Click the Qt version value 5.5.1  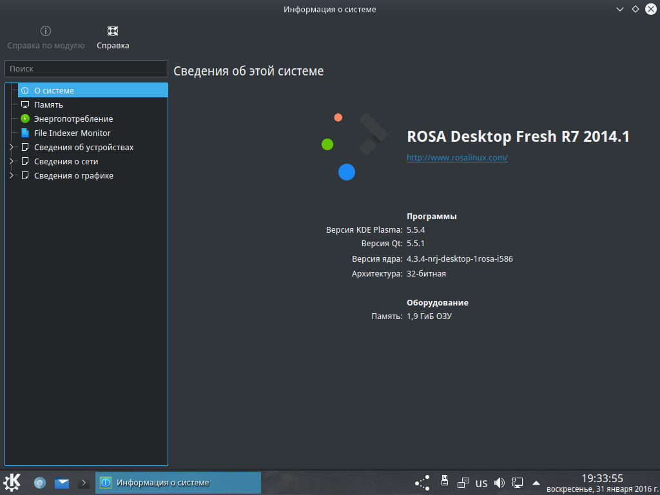(x=416, y=243)
